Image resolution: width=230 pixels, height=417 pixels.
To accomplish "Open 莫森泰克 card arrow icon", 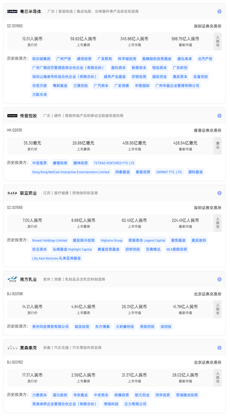I will point(219,348).
